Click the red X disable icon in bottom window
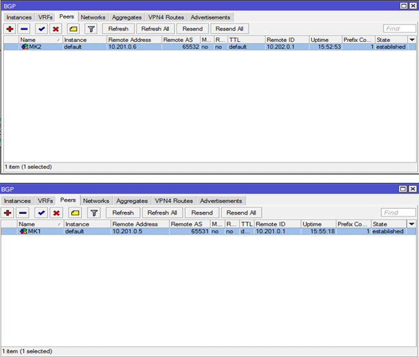 tap(56, 213)
